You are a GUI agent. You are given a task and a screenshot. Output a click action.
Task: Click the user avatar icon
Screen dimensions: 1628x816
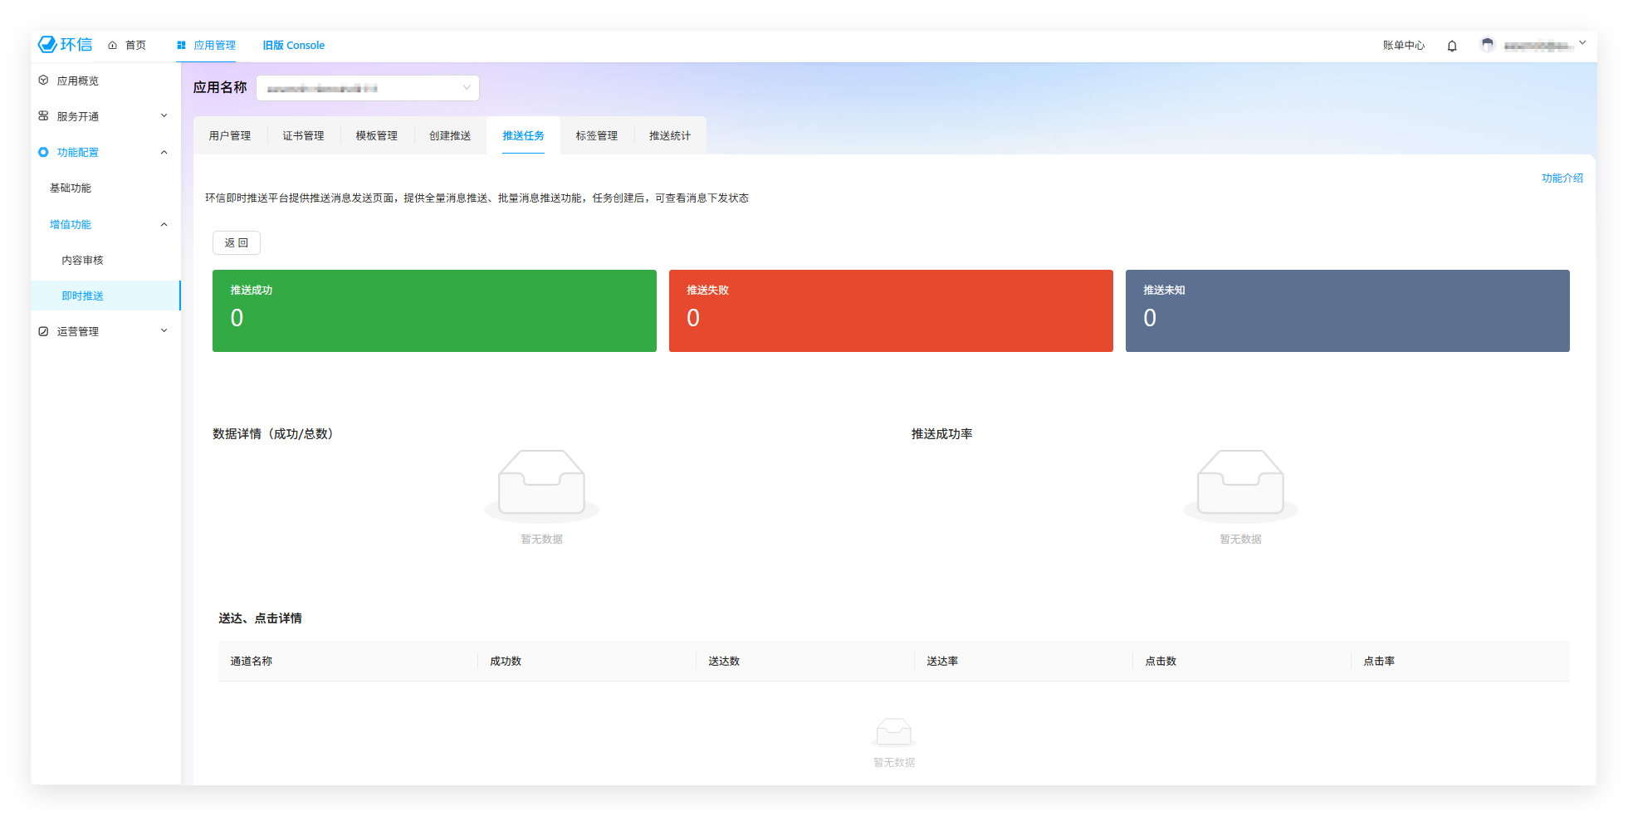pyautogui.click(x=1487, y=45)
